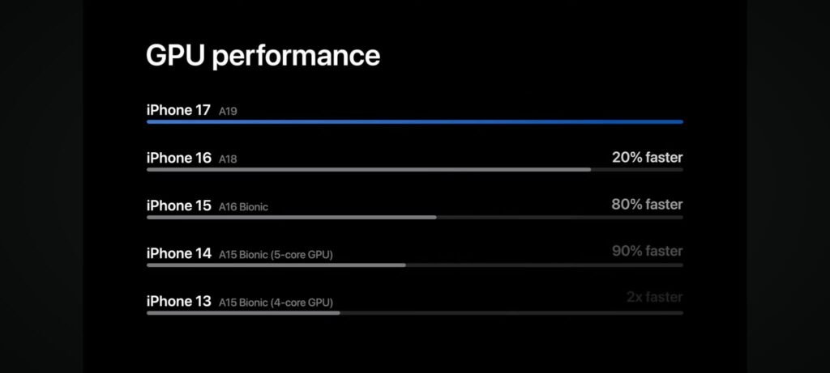Click the A16 Bionic chip label

pos(243,207)
